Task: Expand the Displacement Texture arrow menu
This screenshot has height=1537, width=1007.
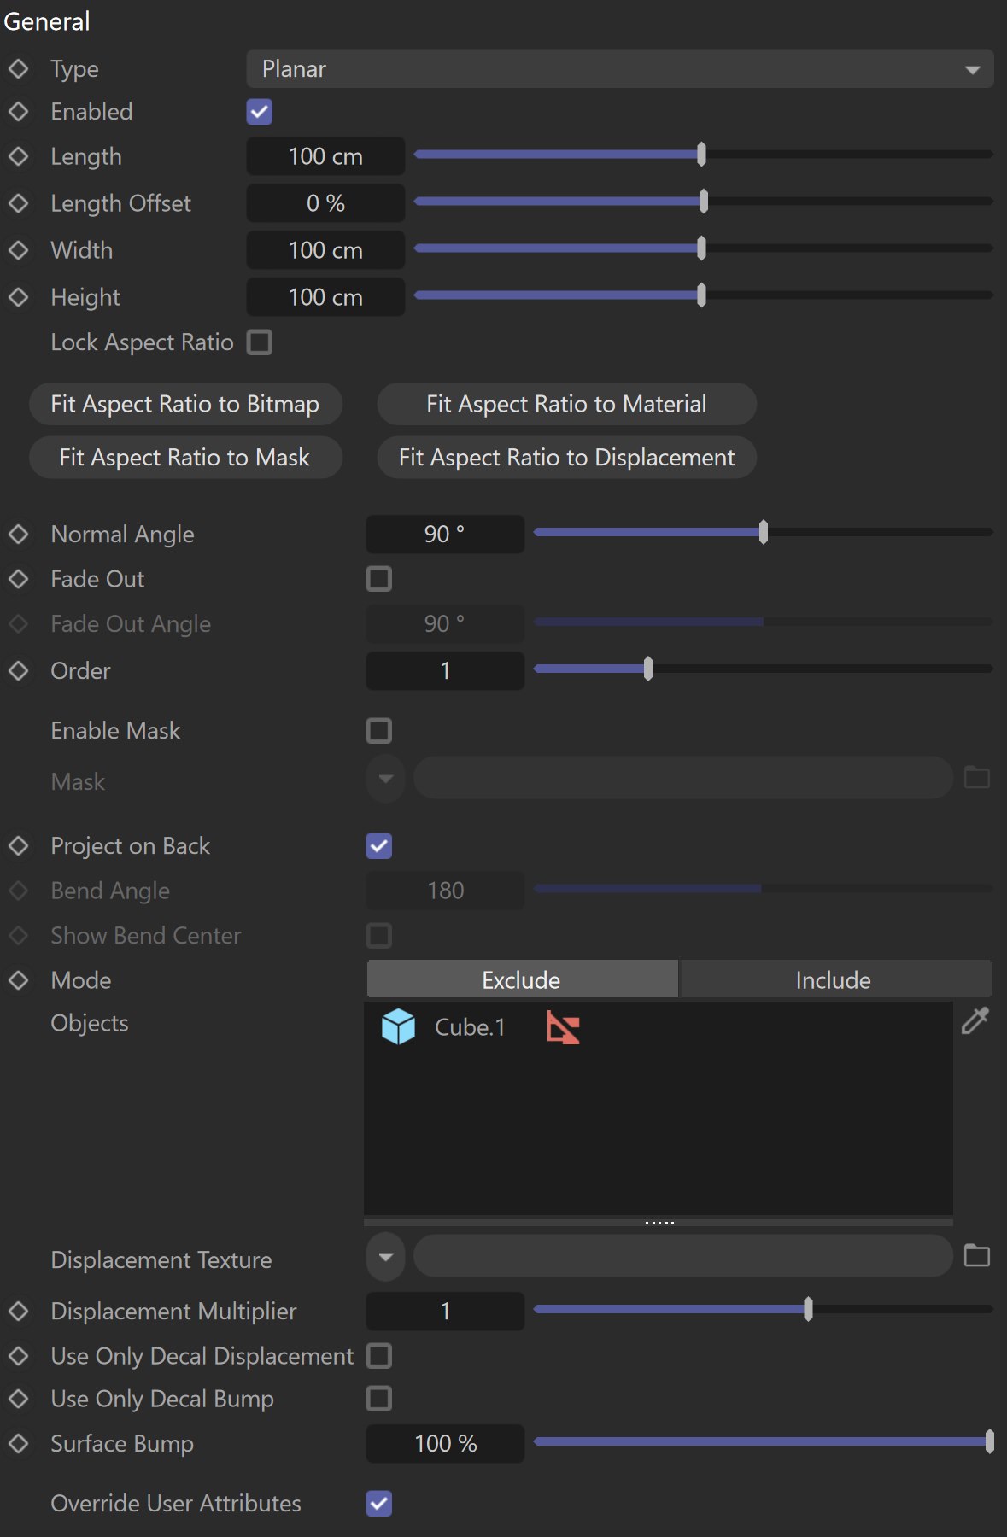Action: pos(386,1256)
